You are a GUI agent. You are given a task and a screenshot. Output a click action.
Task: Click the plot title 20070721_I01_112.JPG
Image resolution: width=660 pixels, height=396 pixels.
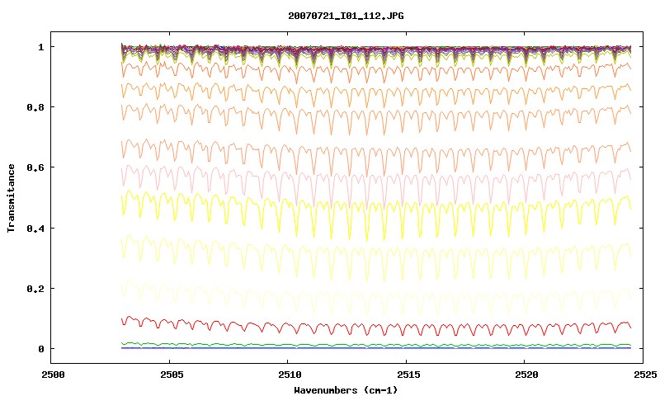click(x=346, y=16)
